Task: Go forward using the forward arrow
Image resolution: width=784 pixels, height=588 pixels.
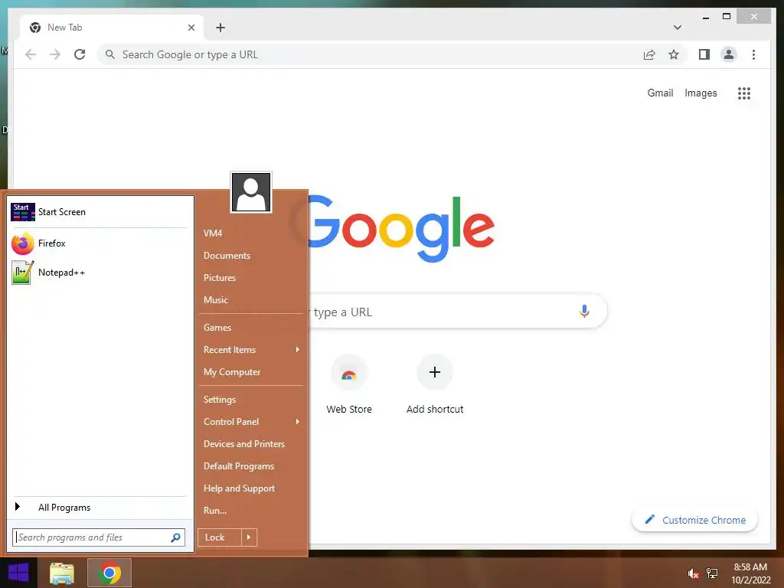Action: pyautogui.click(x=55, y=54)
